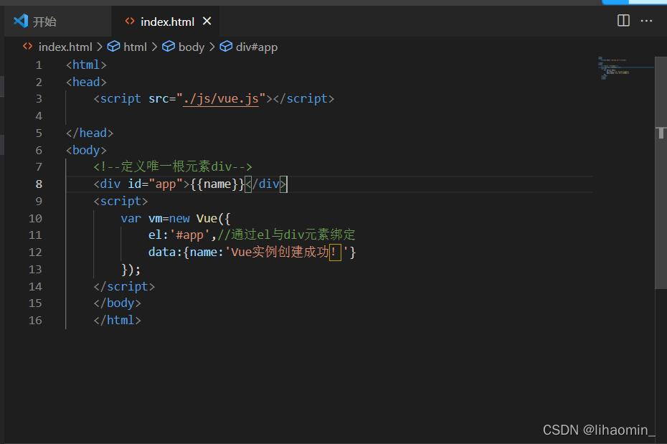The height and width of the screenshot is (444, 667).
Task: Click the comment 通过el与div元素绑定
Action: click(286, 235)
